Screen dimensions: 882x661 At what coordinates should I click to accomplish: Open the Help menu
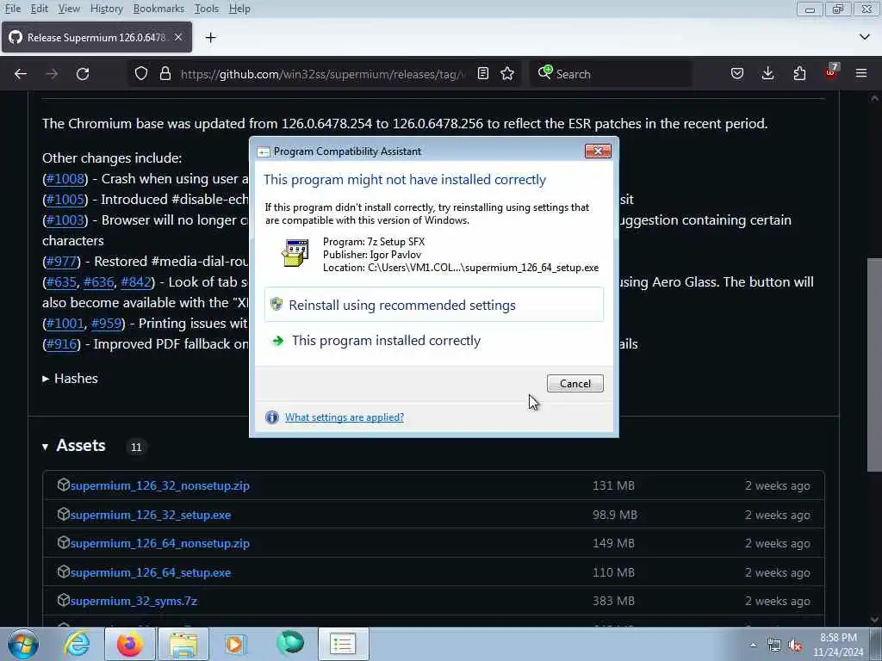[x=239, y=9]
